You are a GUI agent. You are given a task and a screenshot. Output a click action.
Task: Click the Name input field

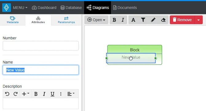[x=41, y=70]
